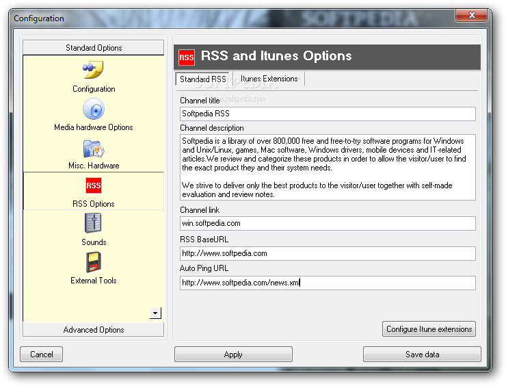
Task: Click the Auto Ping URL label
Action: coord(204,268)
